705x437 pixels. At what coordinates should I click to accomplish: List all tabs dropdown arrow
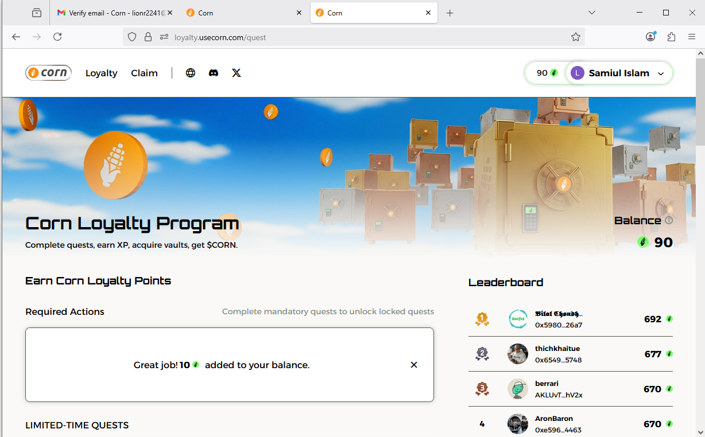point(592,13)
